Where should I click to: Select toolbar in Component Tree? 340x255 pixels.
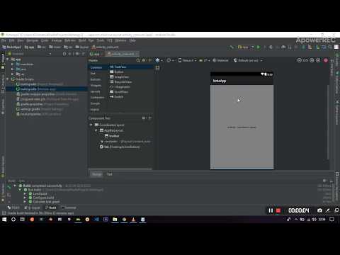tap(112, 136)
